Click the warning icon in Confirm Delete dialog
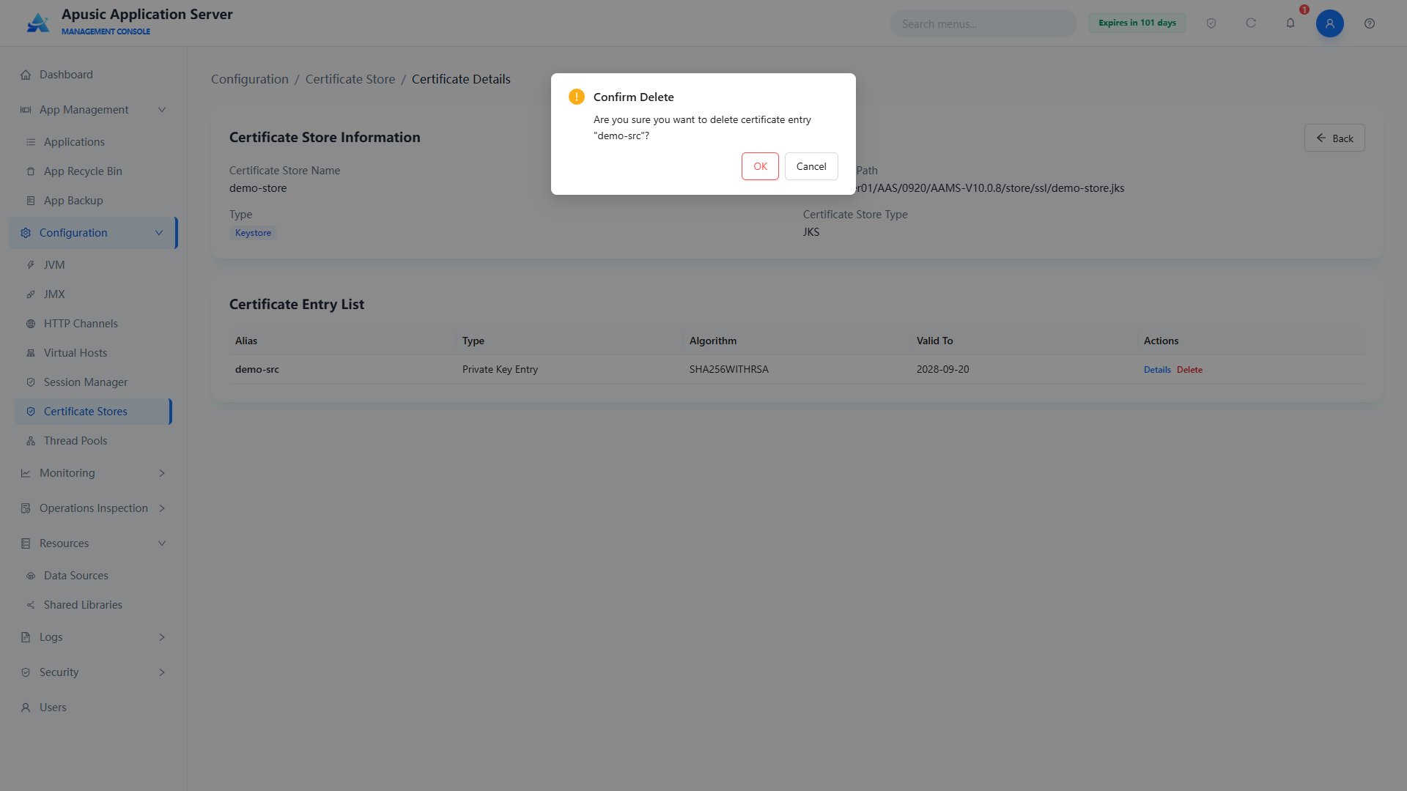The width and height of the screenshot is (1407, 791). click(x=577, y=97)
